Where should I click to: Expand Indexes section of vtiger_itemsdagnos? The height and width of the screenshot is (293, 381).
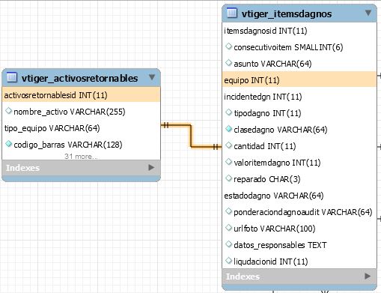click(368, 276)
